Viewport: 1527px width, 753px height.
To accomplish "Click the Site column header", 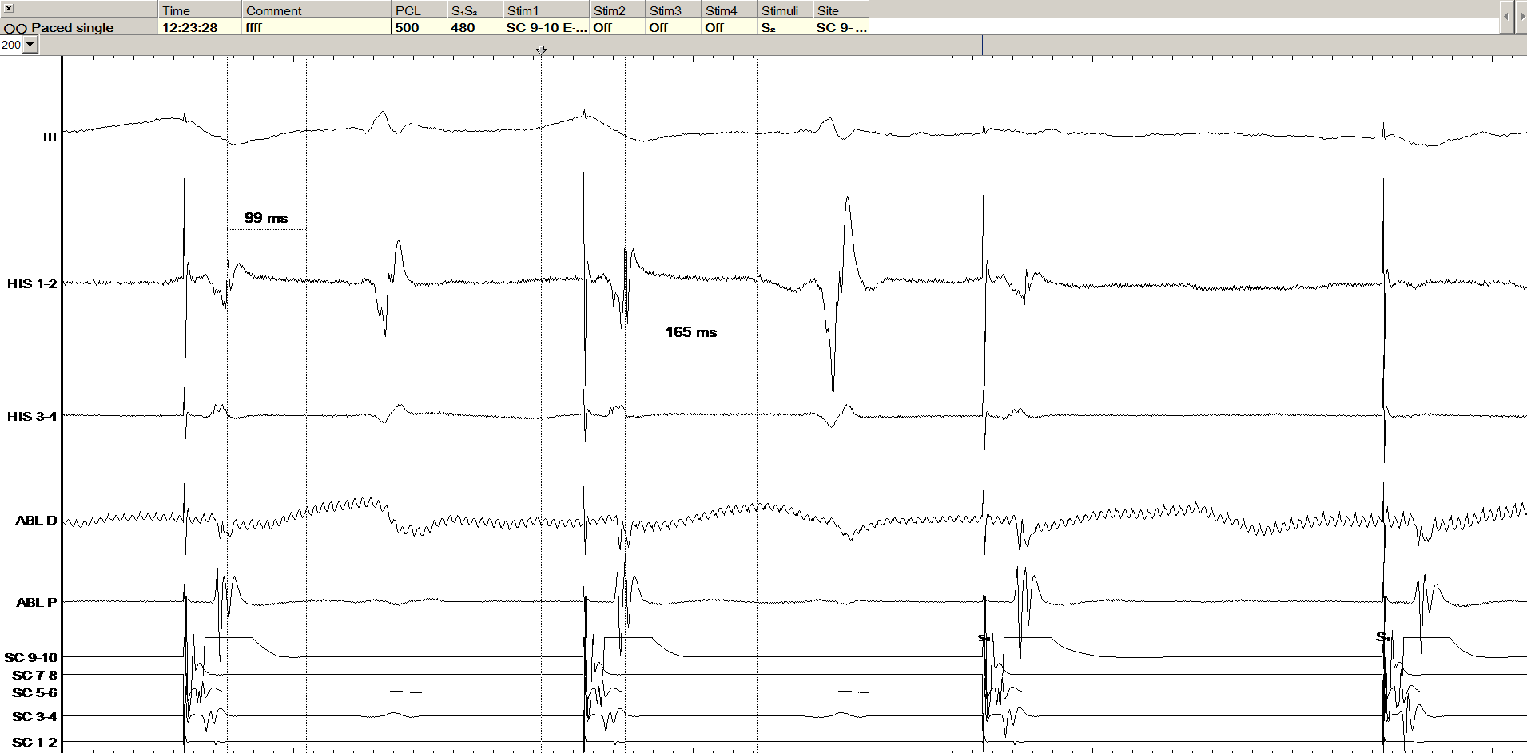I will [x=841, y=10].
